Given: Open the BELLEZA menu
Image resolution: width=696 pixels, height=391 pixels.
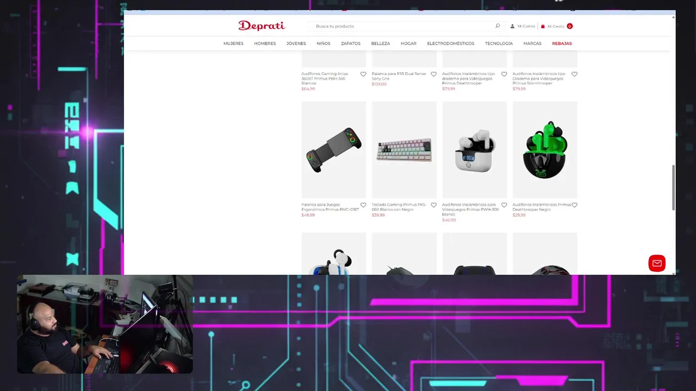Looking at the screenshot, I should 381,43.
